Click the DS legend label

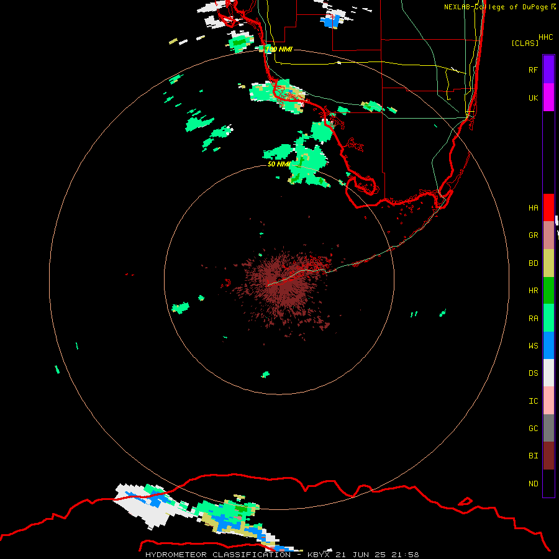[x=534, y=373]
